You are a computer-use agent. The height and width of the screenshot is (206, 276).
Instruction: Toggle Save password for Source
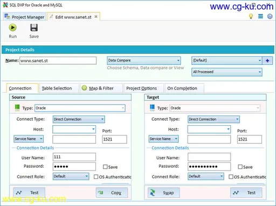click(x=105, y=167)
